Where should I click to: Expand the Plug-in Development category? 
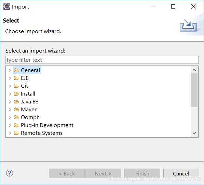click(x=10, y=125)
